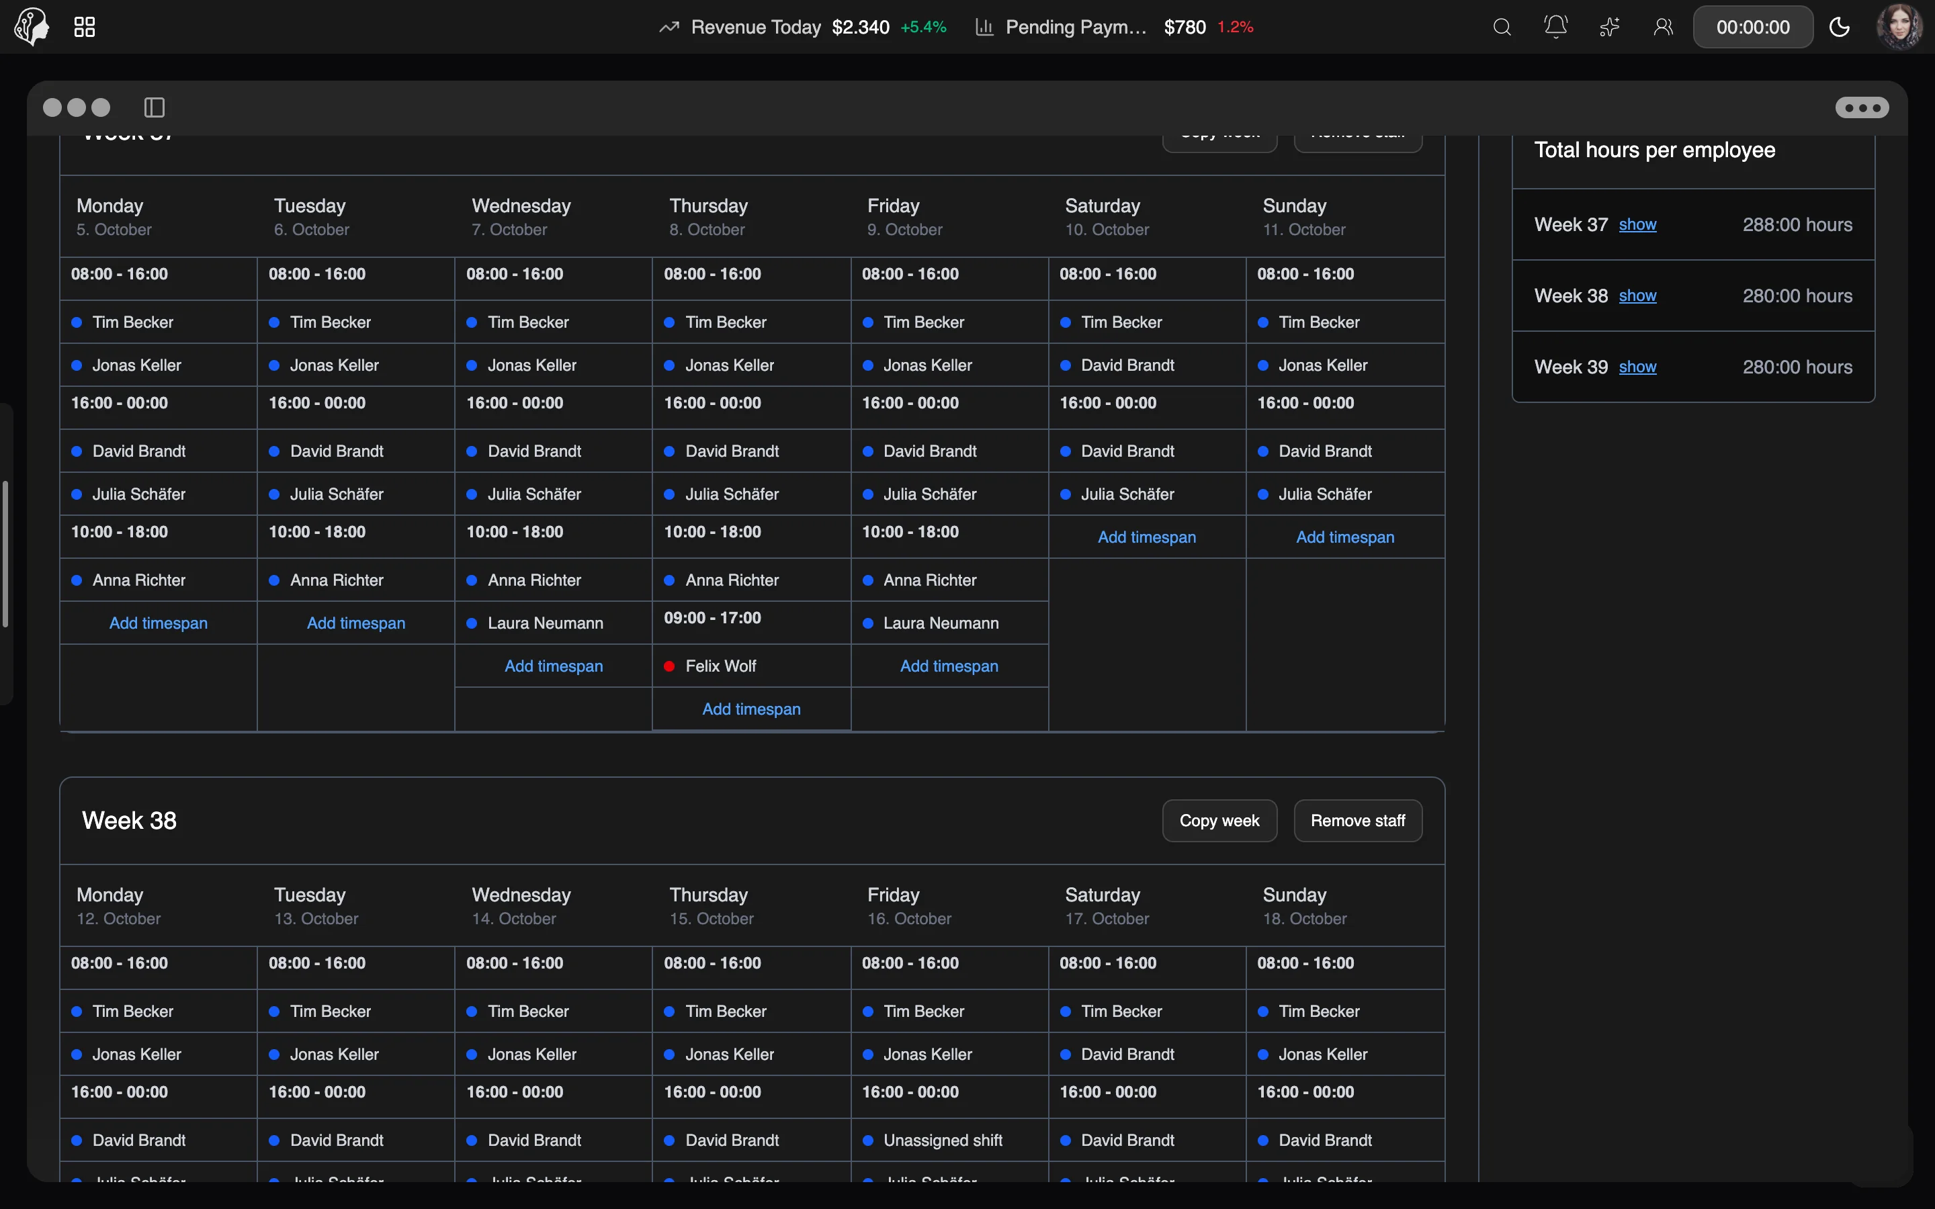1935x1209 pixels.
Task: Open the app logo home icon
Action: (x=32, y=27)
